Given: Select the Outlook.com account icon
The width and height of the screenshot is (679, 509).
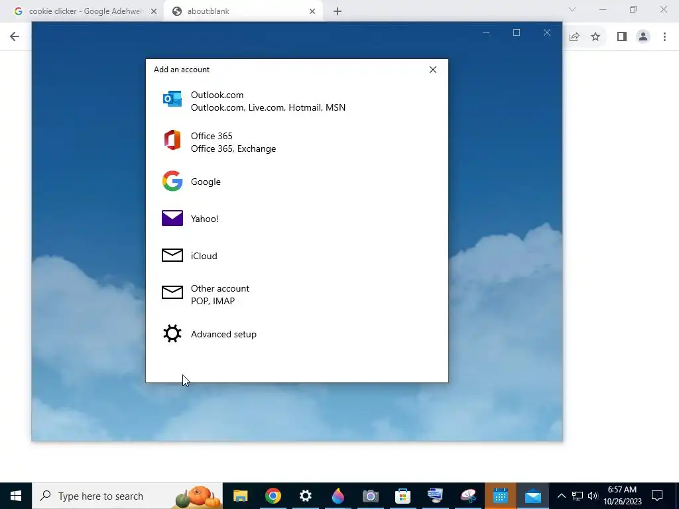Looking at the screenshot, I should (172, 99).
